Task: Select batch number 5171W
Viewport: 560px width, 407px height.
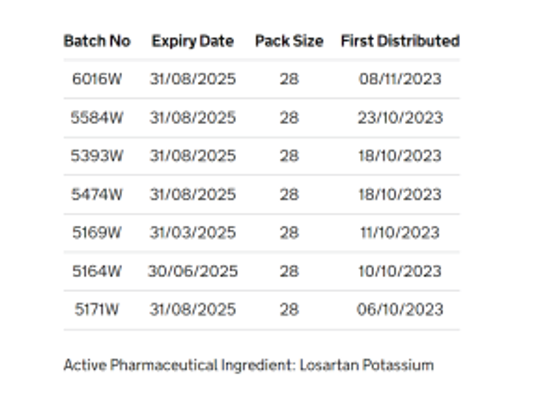Action: pos(97,310)
